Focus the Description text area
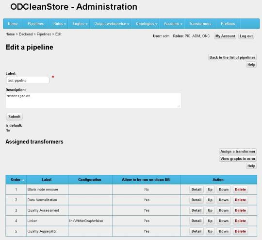This screenshot has height=240, width=262. pos(93,101)
